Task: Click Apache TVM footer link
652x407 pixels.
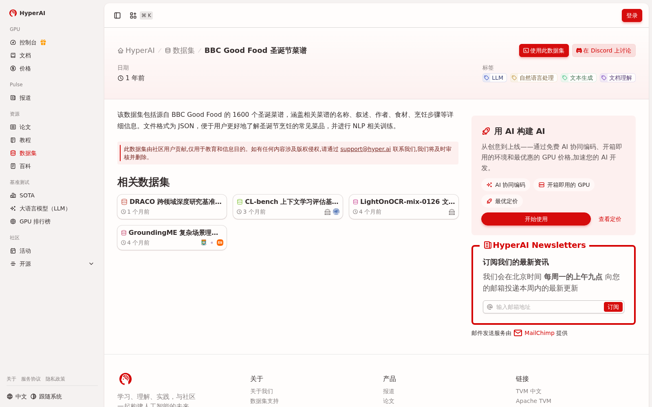Action: [533, 401]
